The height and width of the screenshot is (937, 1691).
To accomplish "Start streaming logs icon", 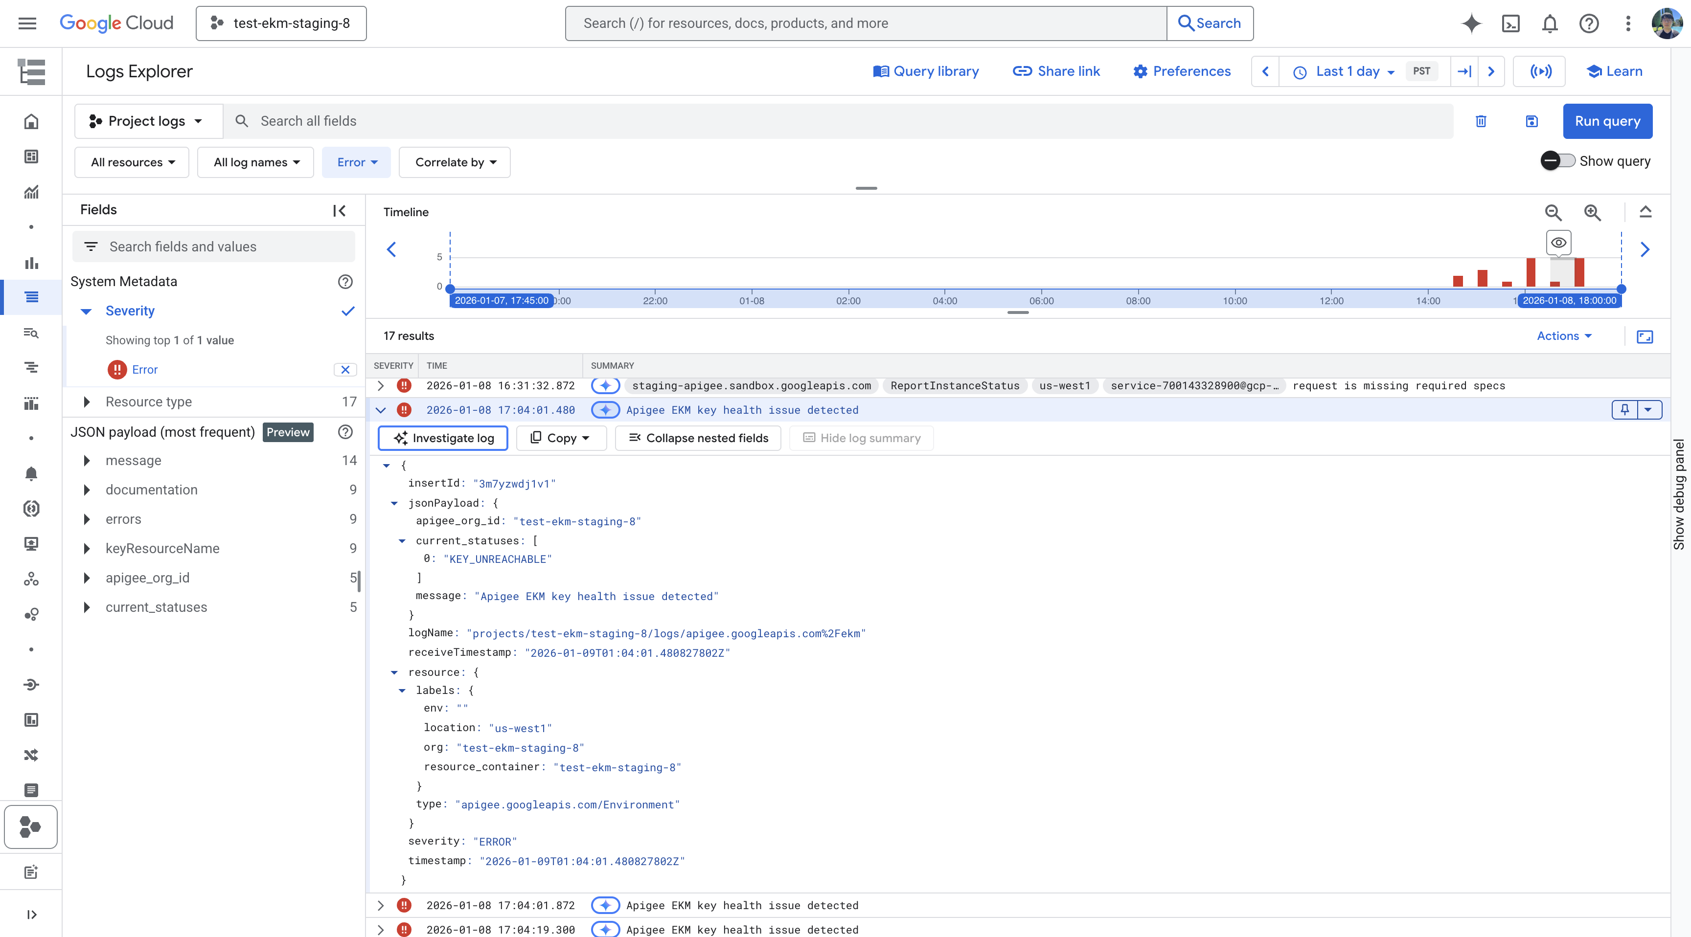I will pyautogui.click(x=1541, y=71).
